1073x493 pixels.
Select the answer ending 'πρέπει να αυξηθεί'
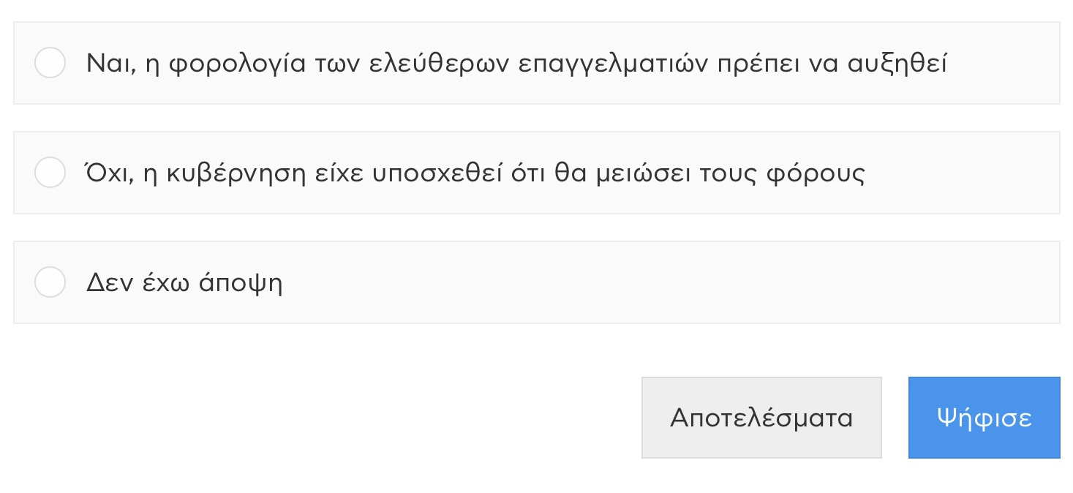tap(536, 63)
